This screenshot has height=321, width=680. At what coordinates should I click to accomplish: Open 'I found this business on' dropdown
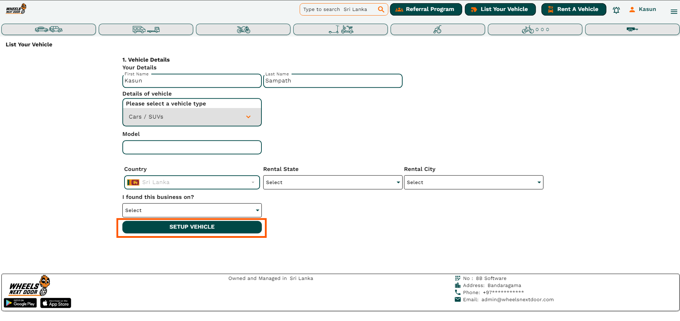click(x=192, y=210)
